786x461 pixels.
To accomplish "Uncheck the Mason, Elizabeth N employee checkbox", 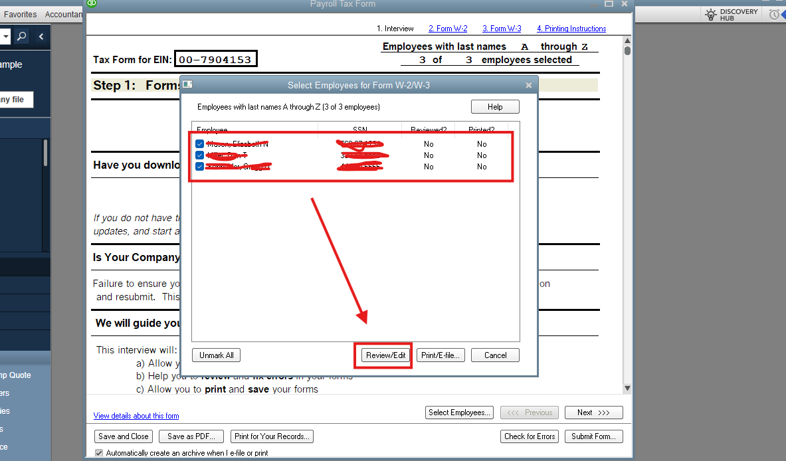I will point(199,143).
